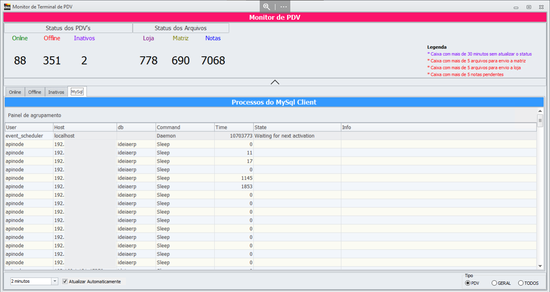This screenshot has height=292, width=550.
Task: Collapse the status panel with the chevron arrow
Action: 275,82
